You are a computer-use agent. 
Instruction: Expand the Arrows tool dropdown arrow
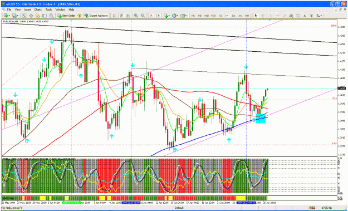tap(321, 16)
